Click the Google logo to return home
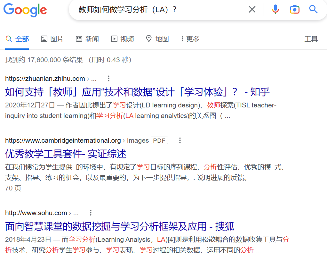 (x=25, y=10)
